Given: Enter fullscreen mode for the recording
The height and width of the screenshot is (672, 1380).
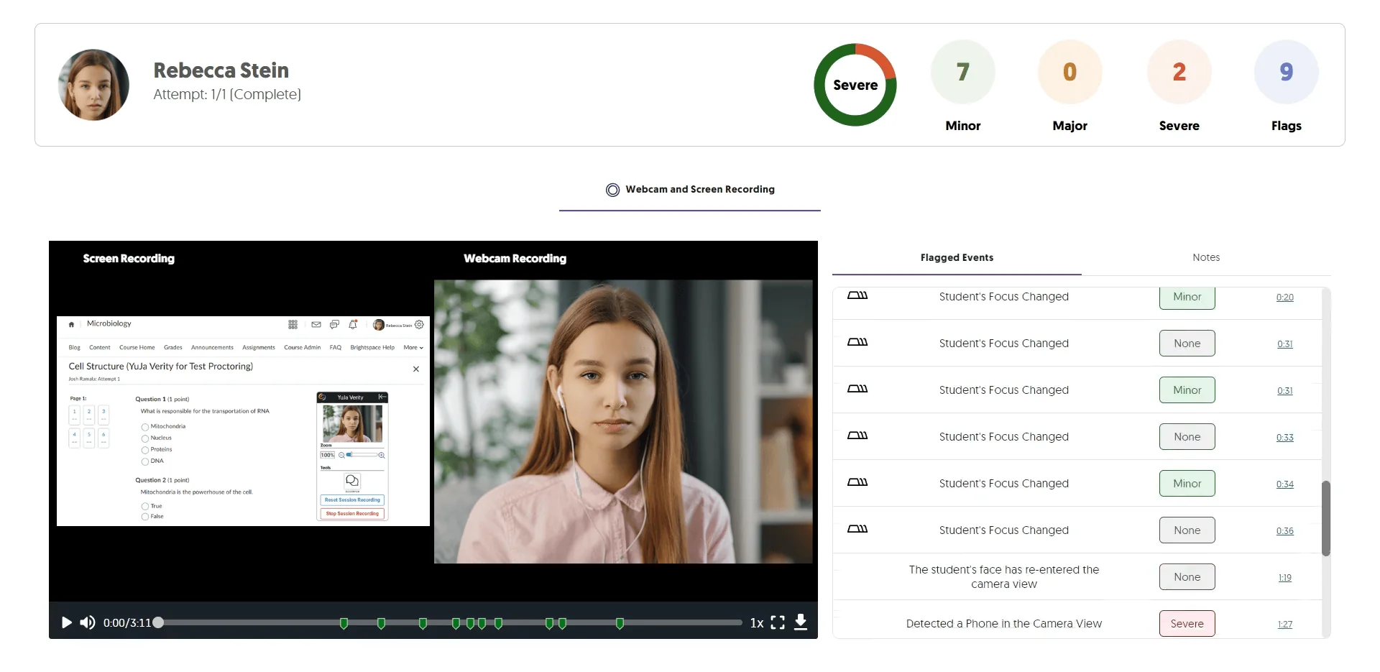Looking at the screenshot, I should 778,622.
